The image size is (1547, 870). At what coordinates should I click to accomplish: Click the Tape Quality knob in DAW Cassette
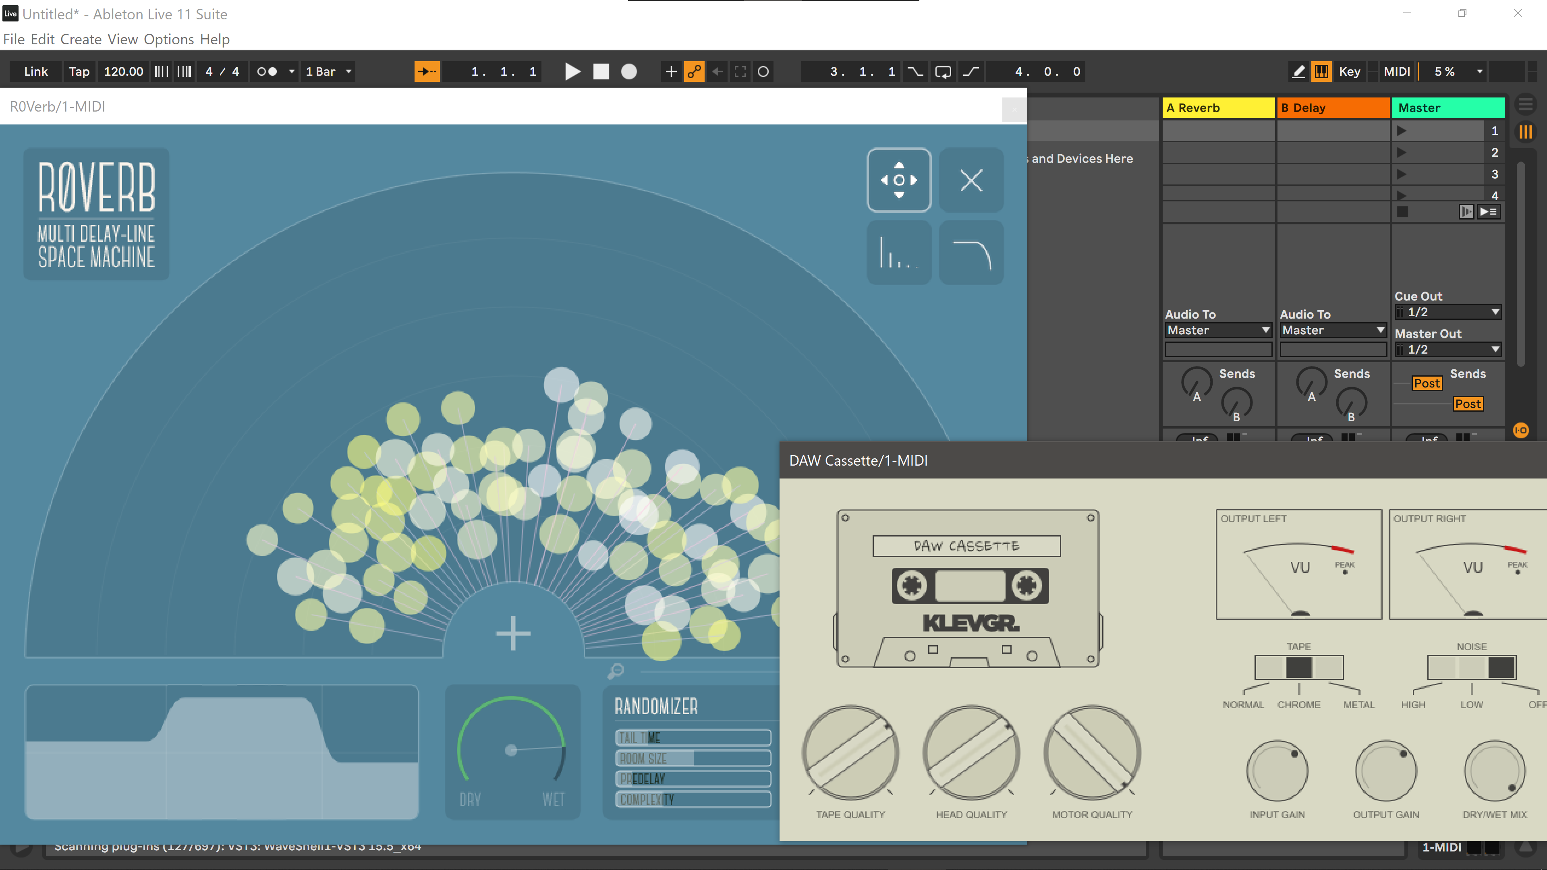[x=850, y=752]
